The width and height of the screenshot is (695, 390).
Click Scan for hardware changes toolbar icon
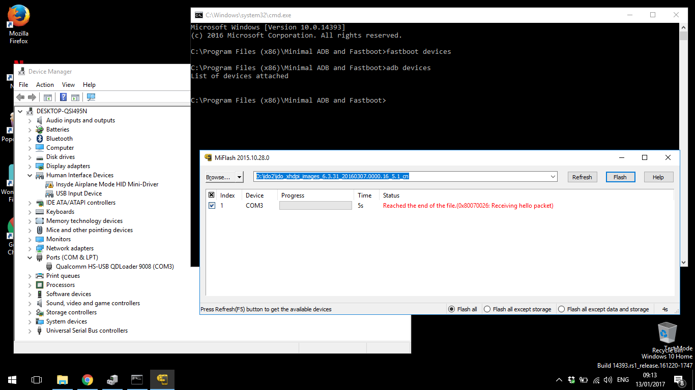coord(91,97)
